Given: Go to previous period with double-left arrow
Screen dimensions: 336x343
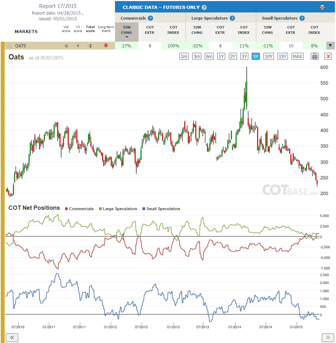Looking at the screenshot, I should pos(12,338).
